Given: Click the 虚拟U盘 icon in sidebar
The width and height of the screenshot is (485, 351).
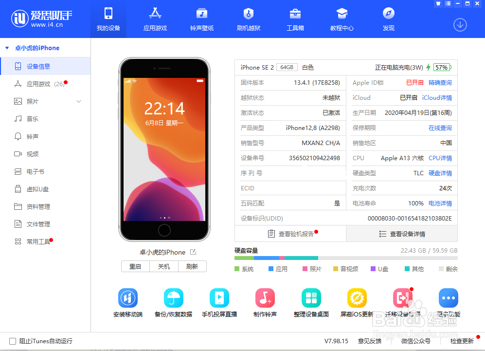Looking at the screenshot, I should pyautogui.click(x=18, y=189).
